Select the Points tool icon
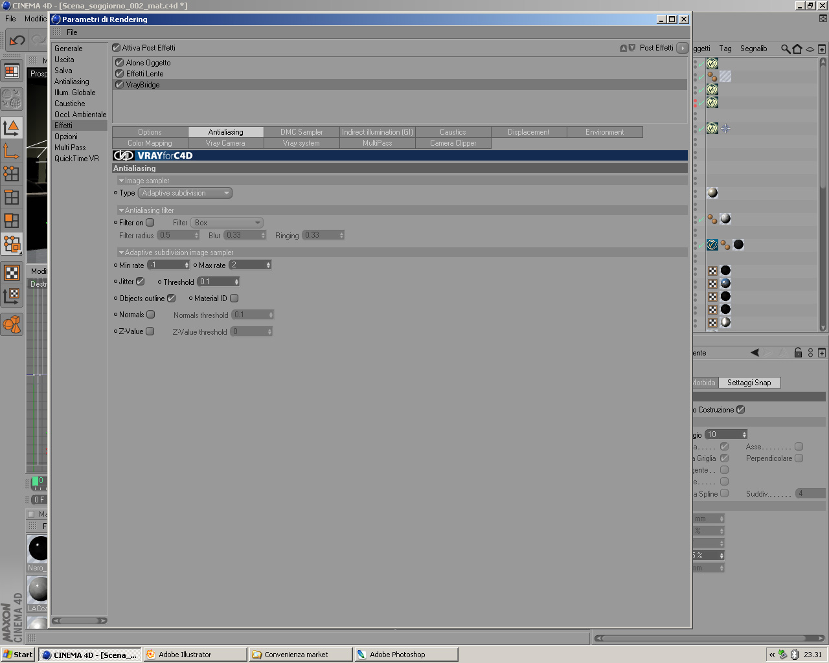The width and height of the screenshot is (829, 663). (x=12, y=174)
